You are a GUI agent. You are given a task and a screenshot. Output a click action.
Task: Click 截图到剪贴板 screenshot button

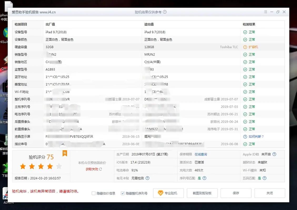point(202,193)
